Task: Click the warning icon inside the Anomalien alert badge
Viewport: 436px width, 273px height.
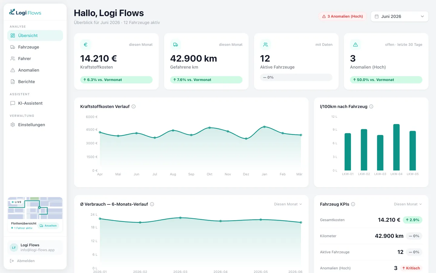Action: point(324,16)
